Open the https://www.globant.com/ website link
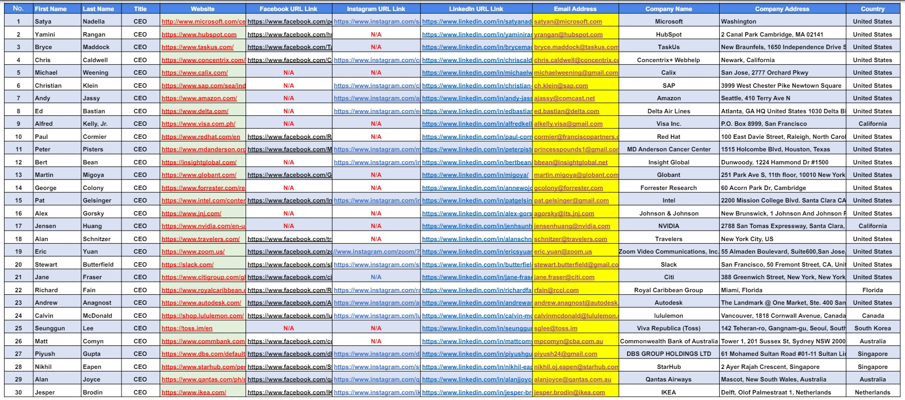The height and width of the screenshot is (400, 905). tap(199, 175)
